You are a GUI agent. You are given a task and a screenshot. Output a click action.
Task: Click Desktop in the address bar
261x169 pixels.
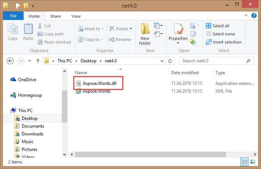(88, 61)
